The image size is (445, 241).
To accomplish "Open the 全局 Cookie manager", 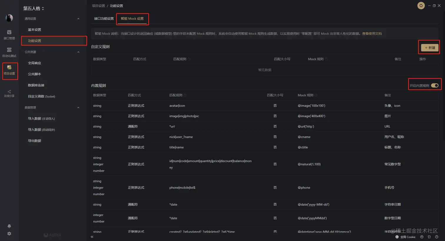I will [406, 237].
